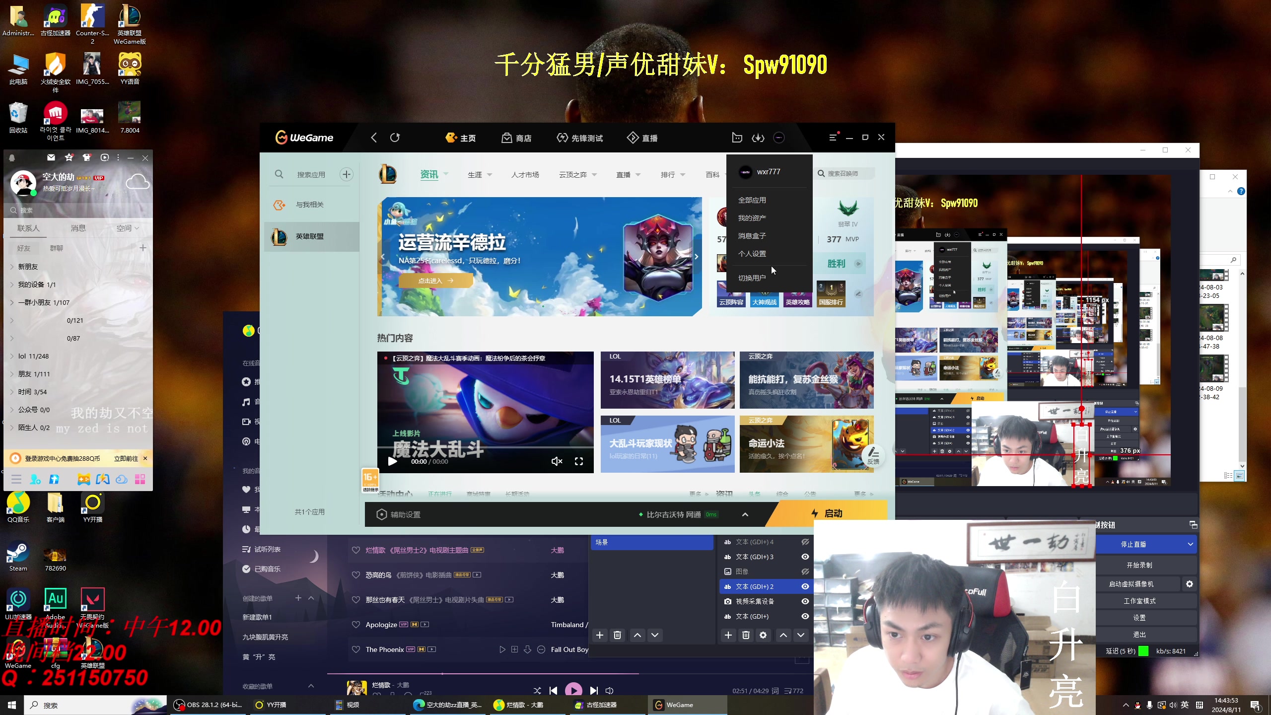Click the 搜索召唤师 search field
This screenshot has width=1271, height=715.
click(846, 173)
